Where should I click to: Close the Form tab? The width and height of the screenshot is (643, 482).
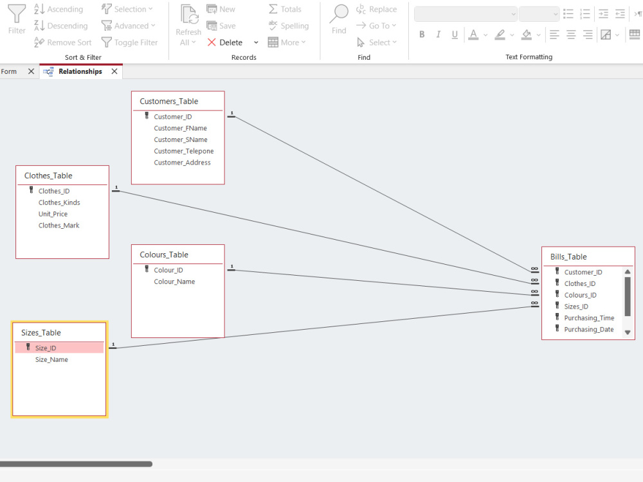(x=31, y=71)
